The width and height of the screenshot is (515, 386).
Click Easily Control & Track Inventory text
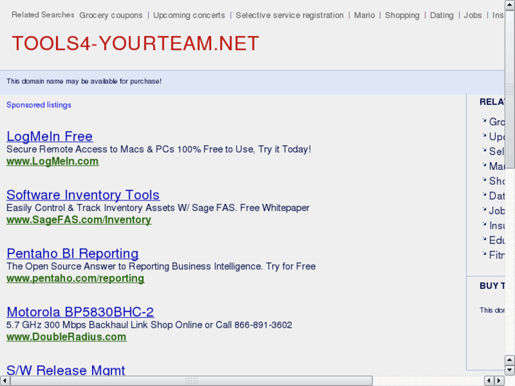158,208
